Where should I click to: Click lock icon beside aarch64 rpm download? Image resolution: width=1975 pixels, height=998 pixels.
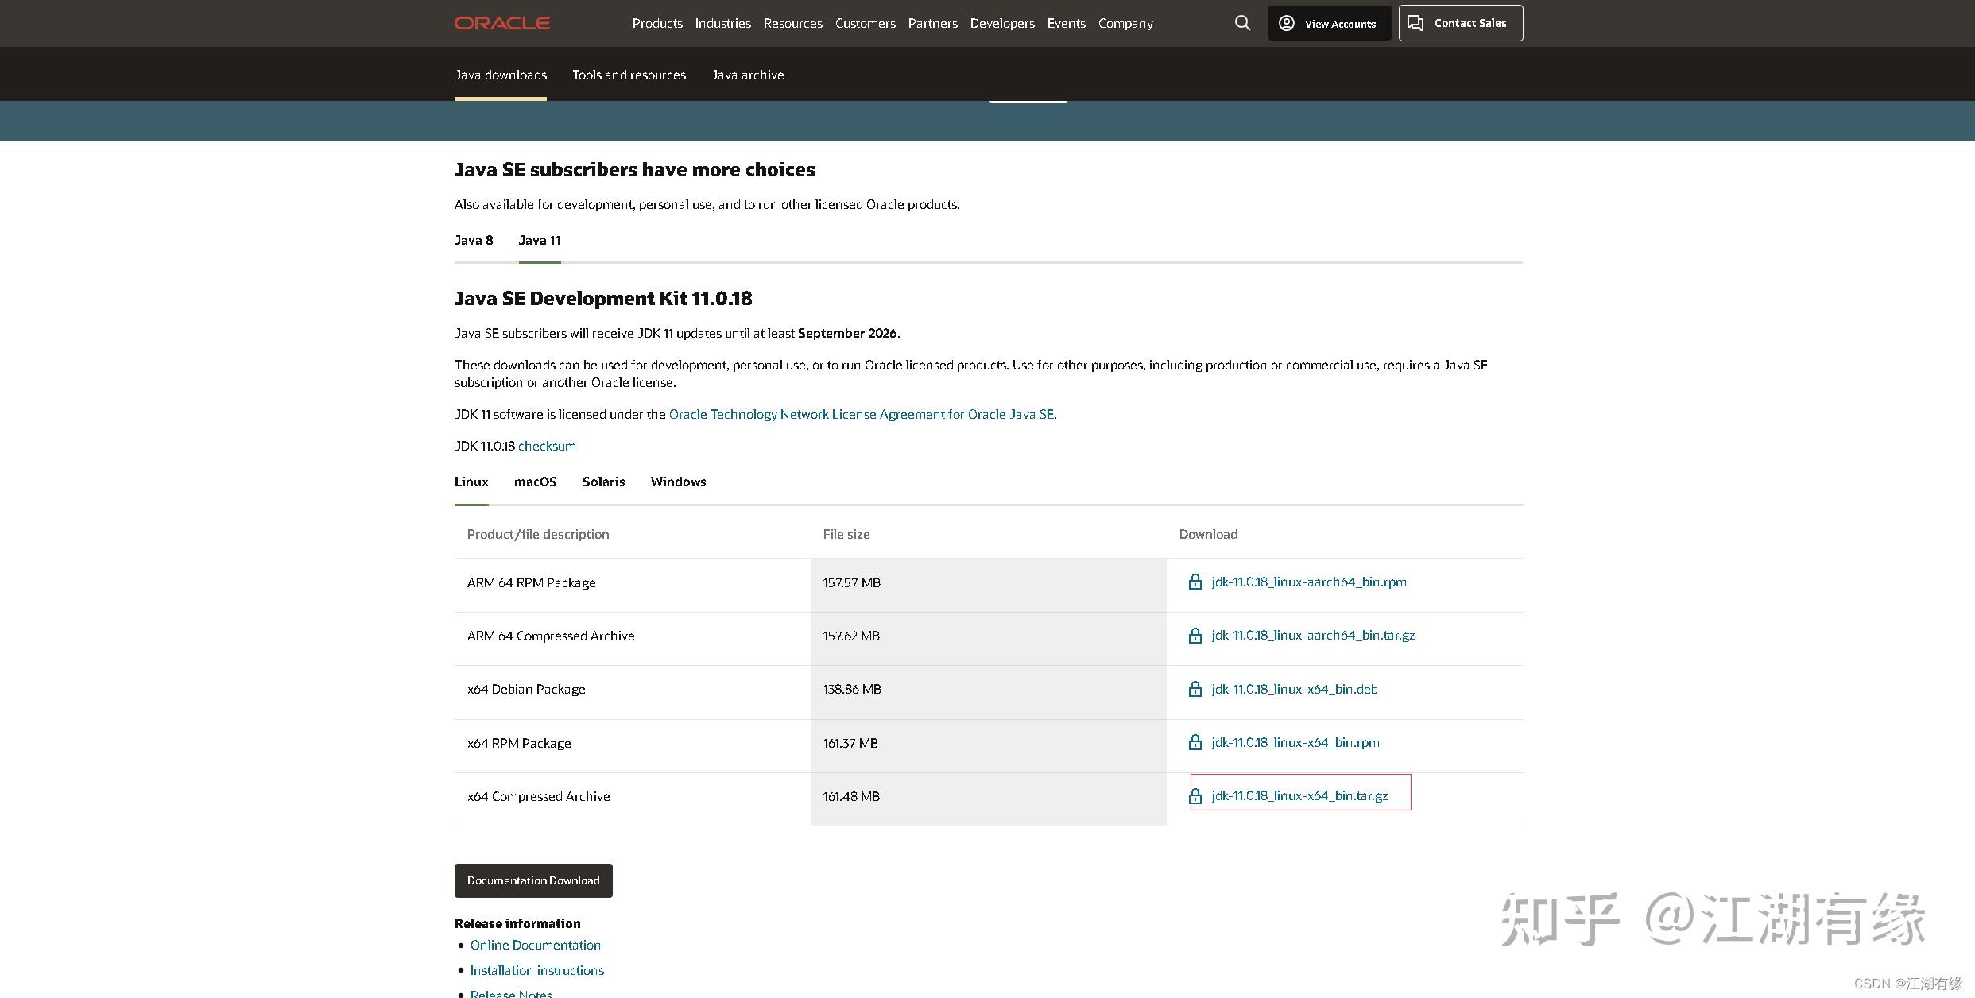tap(1195, 582)
